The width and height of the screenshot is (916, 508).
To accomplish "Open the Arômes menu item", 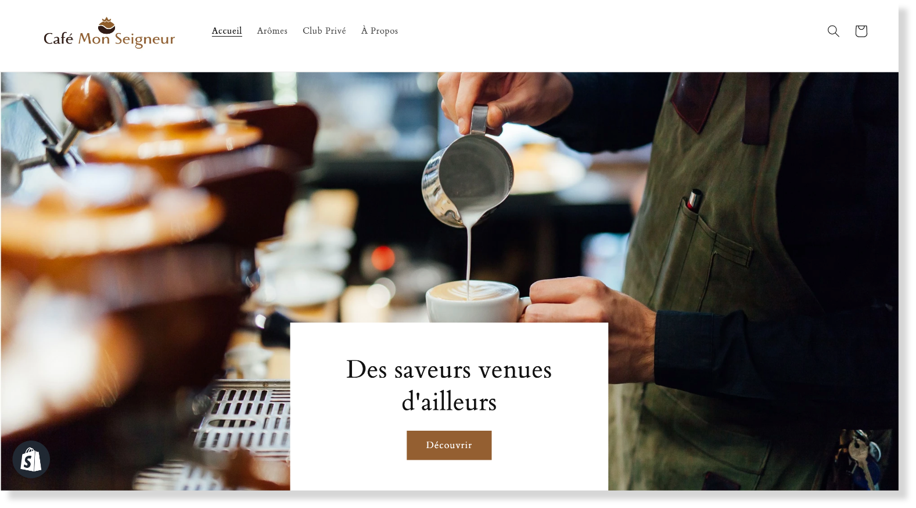I will pos(272,31).
